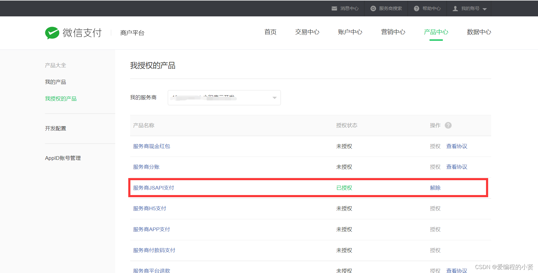Click the 已授权 status of JSAPI支付
Screen dimensions: 538x273
pyautogui.click(x=344, y=188)
